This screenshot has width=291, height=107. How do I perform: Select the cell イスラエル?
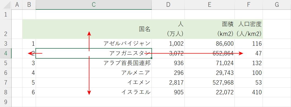tap(94, 92)
